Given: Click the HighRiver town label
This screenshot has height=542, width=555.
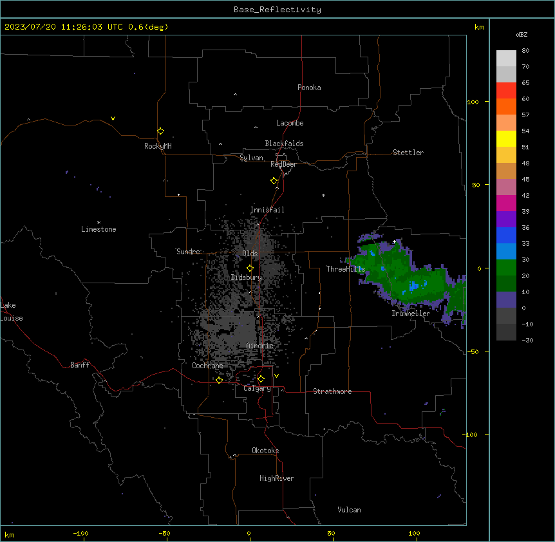Looking at the screenshot, I should tap(277, 478).
